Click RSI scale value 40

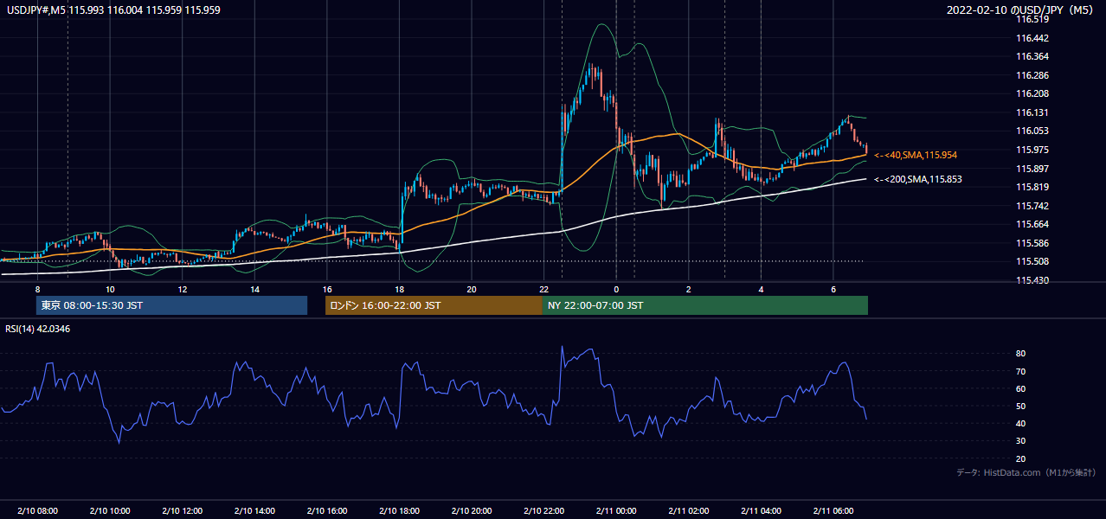1021,423
